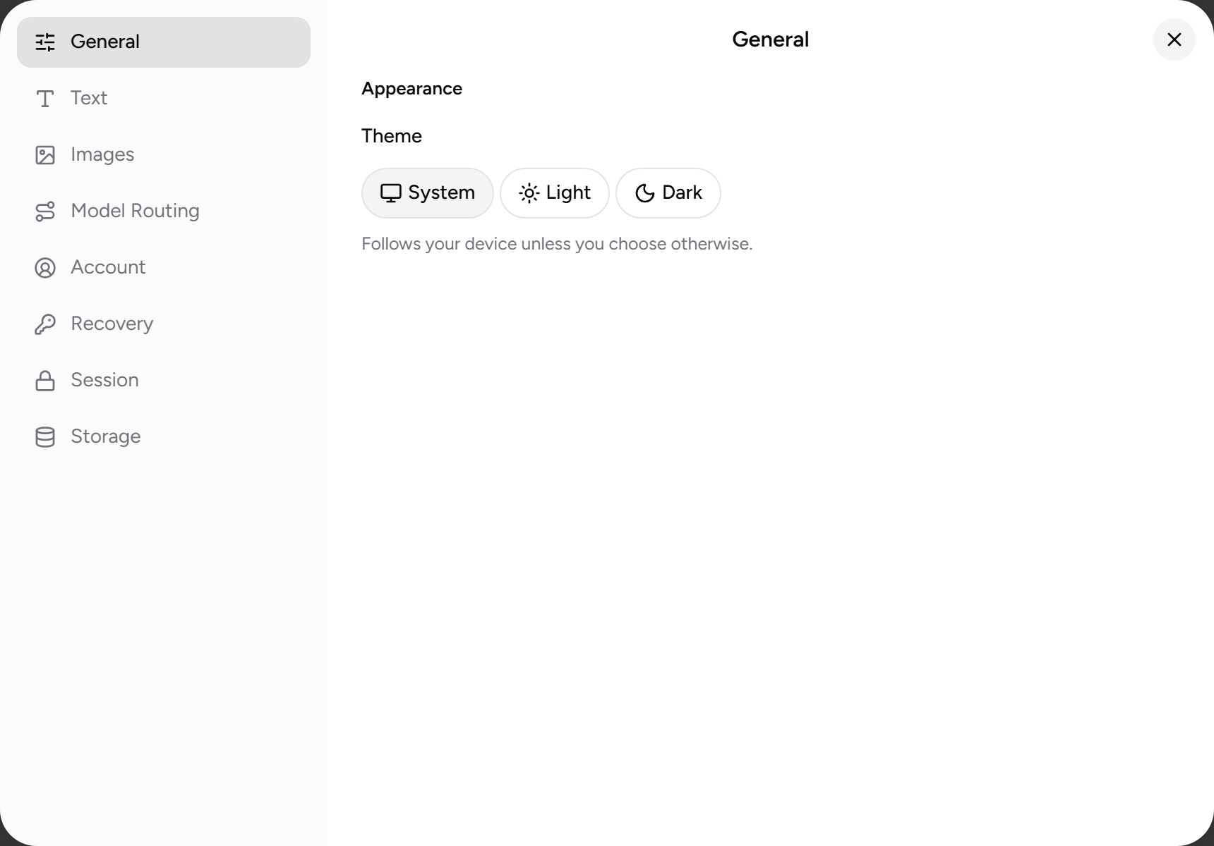The width and height of the screenshot is (1214, 846).
Task: Click the General sliders icon in sidebar
Action: (x=45, y=42)
